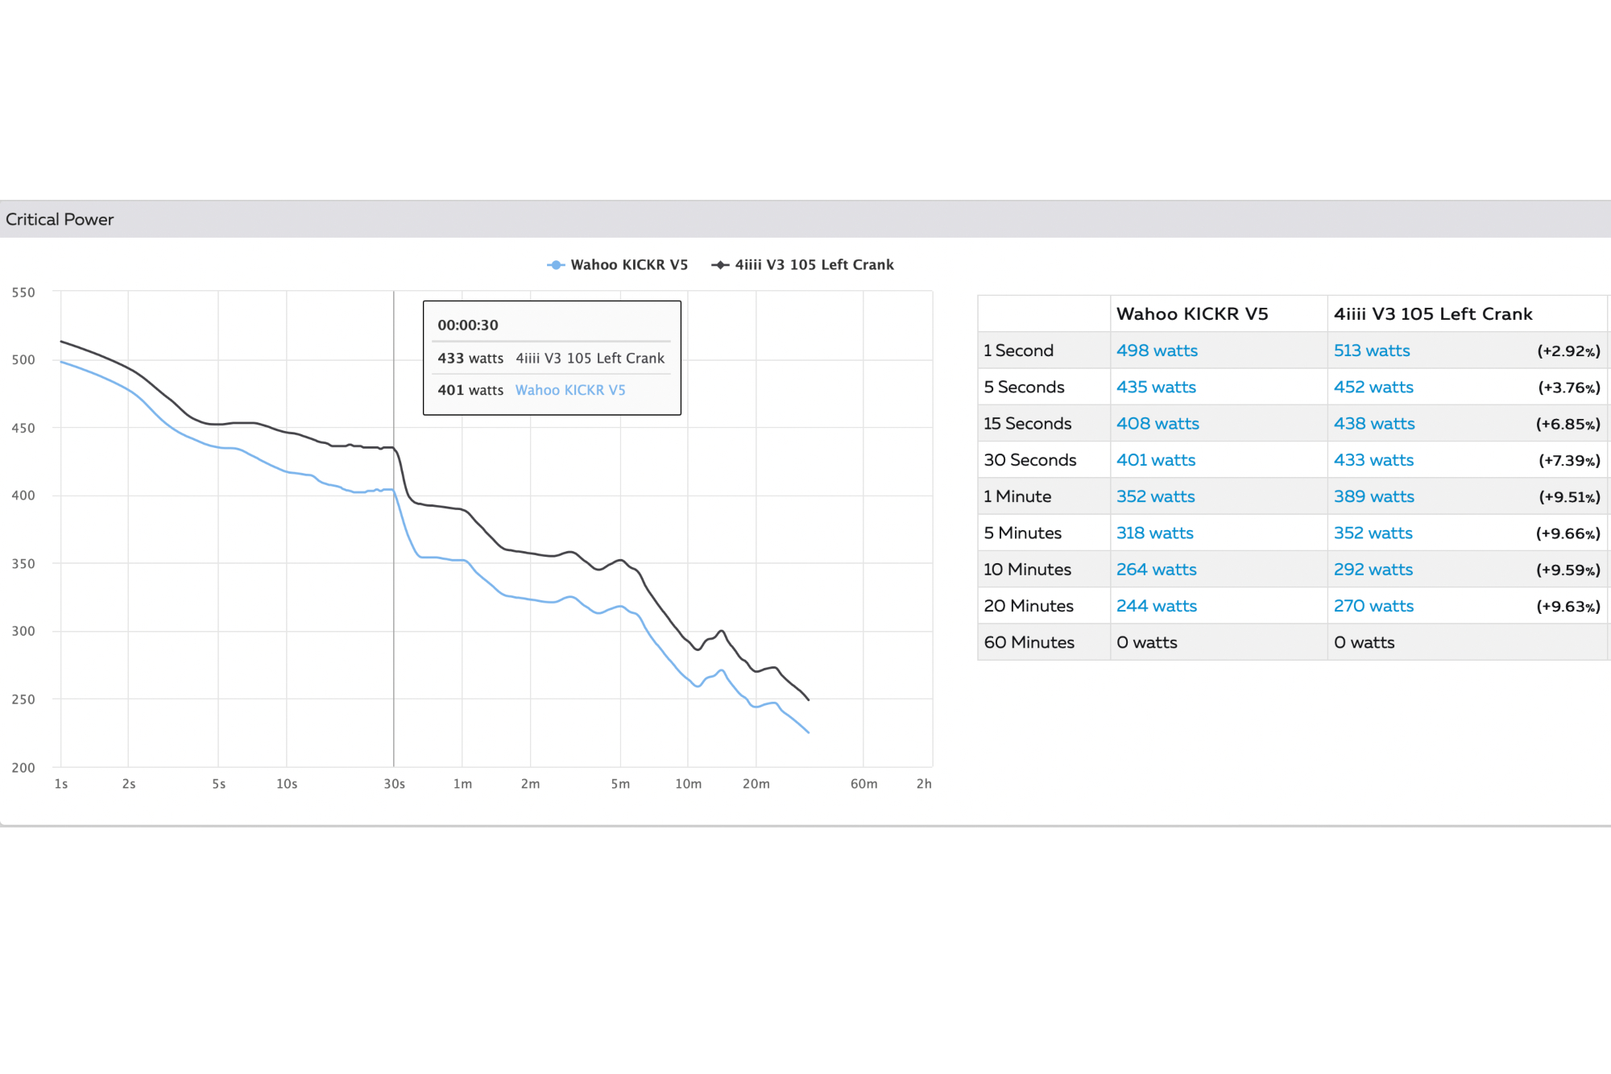Select the 1 Second row label
1611x1074 pixels.
[x=1018, y=350]
